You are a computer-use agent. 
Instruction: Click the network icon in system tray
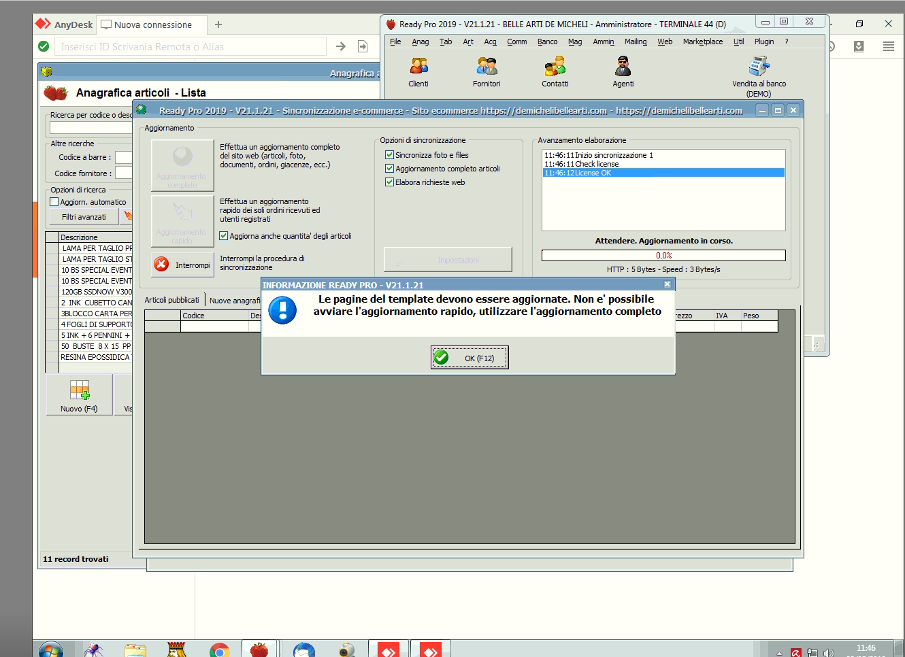click(x=812, y=653)
